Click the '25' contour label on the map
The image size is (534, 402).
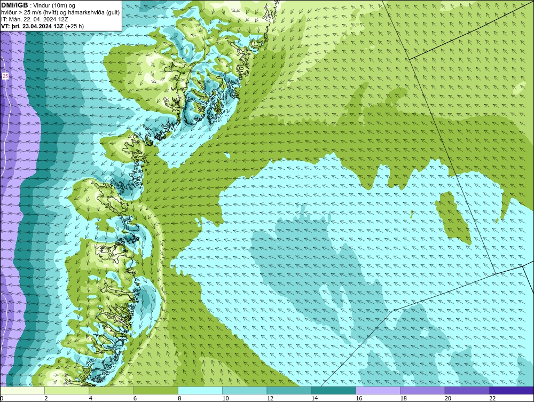tap(5, 76)
